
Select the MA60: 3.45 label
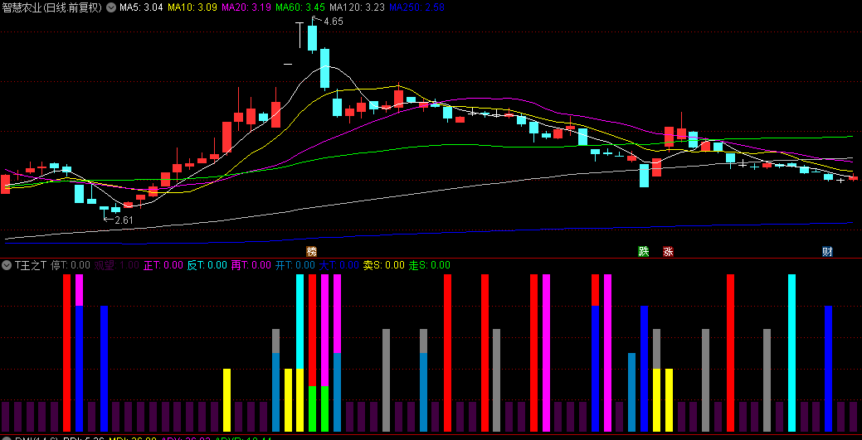pyautogui.click(x=300, y=7)
